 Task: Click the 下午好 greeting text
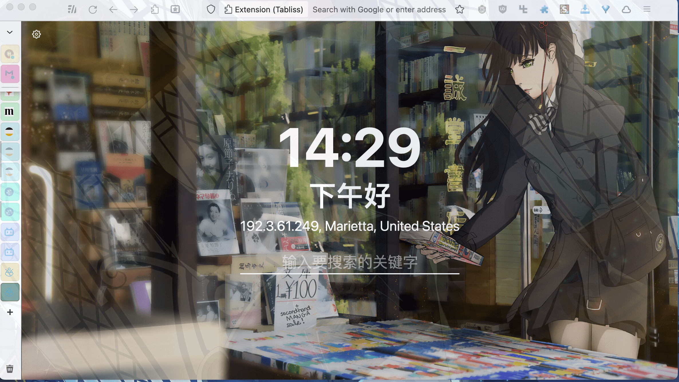coord(350,196)
